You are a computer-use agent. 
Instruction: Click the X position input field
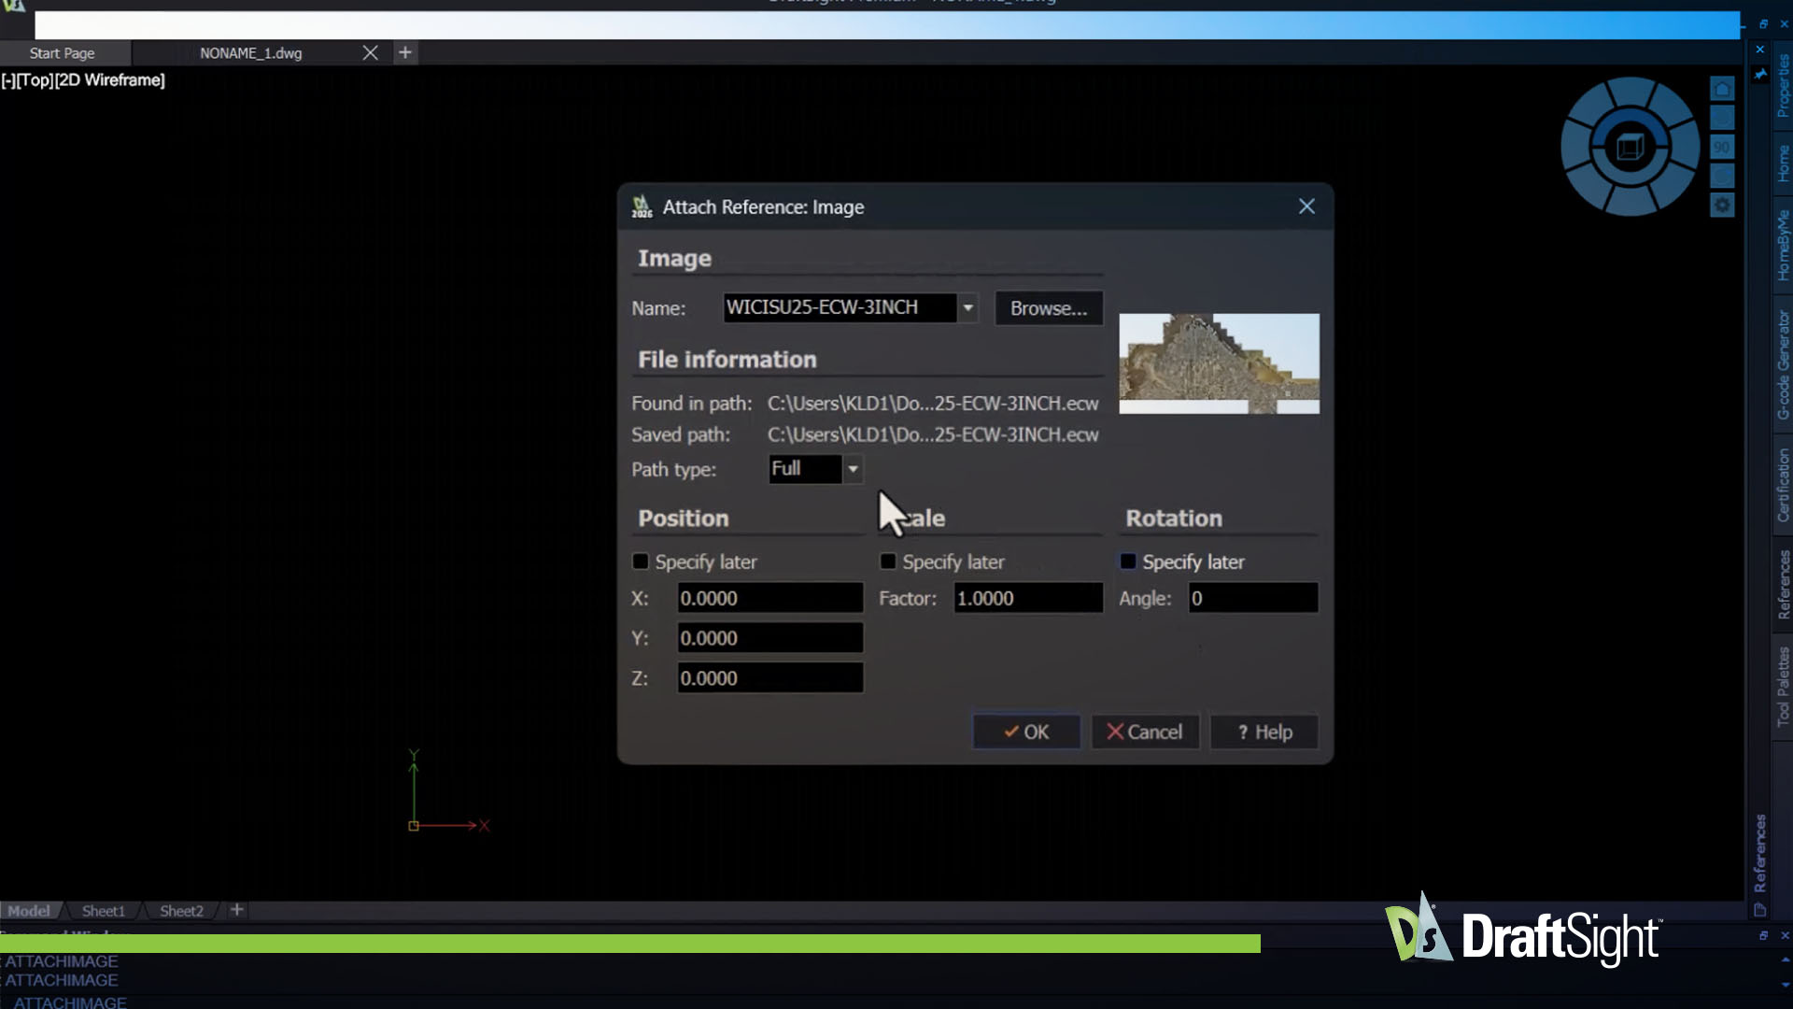click(x=770, y=598)
